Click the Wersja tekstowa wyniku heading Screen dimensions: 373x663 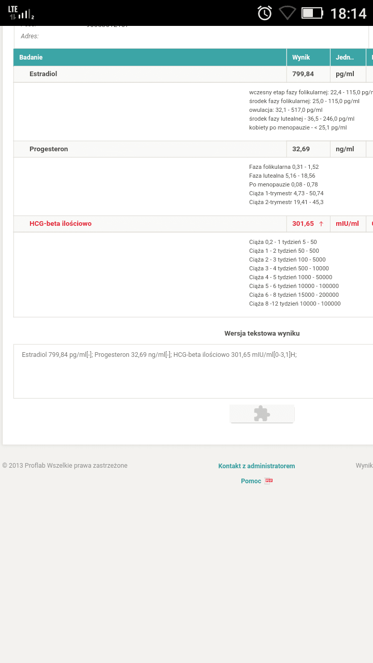pyautogui.click(x=262, y=334)
